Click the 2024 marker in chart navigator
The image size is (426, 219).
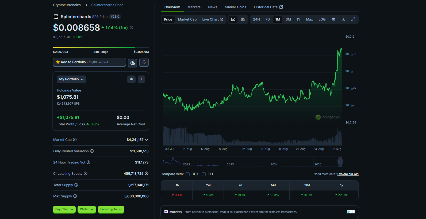274,165
